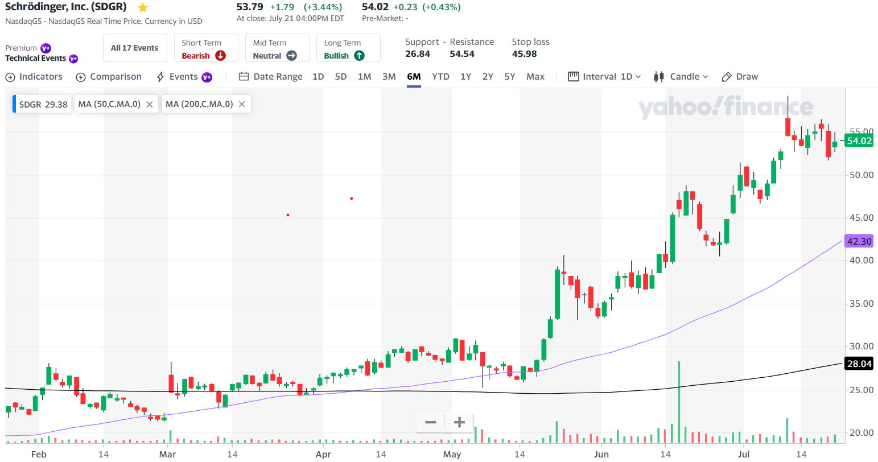Viewport: 878px width, 462px height.
Task: Click the Premium label
Action: point(21,48)
